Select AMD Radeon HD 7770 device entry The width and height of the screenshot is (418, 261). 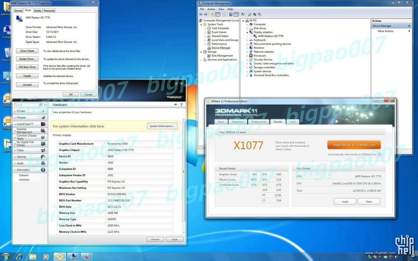[x=270, y=36]
